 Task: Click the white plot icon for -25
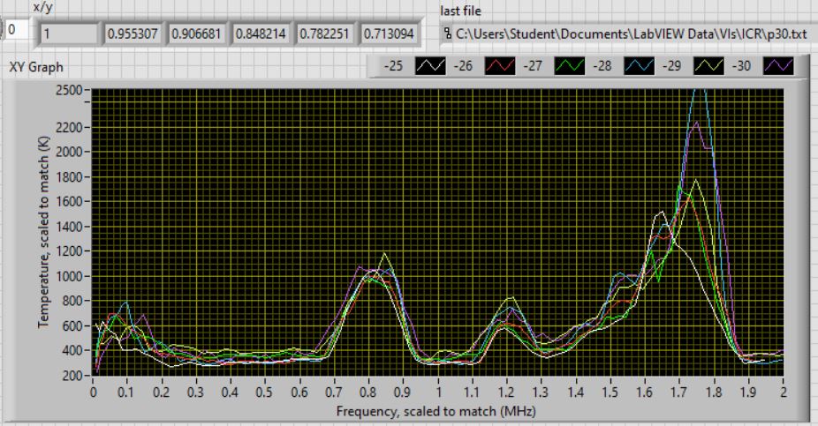click(x=430, y=66)
